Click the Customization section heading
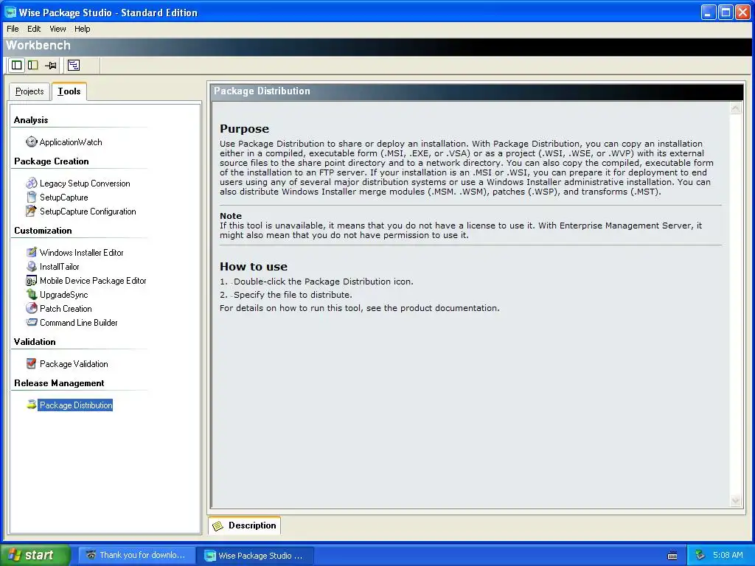The image size is (755, 566). (x=43, y=231)
